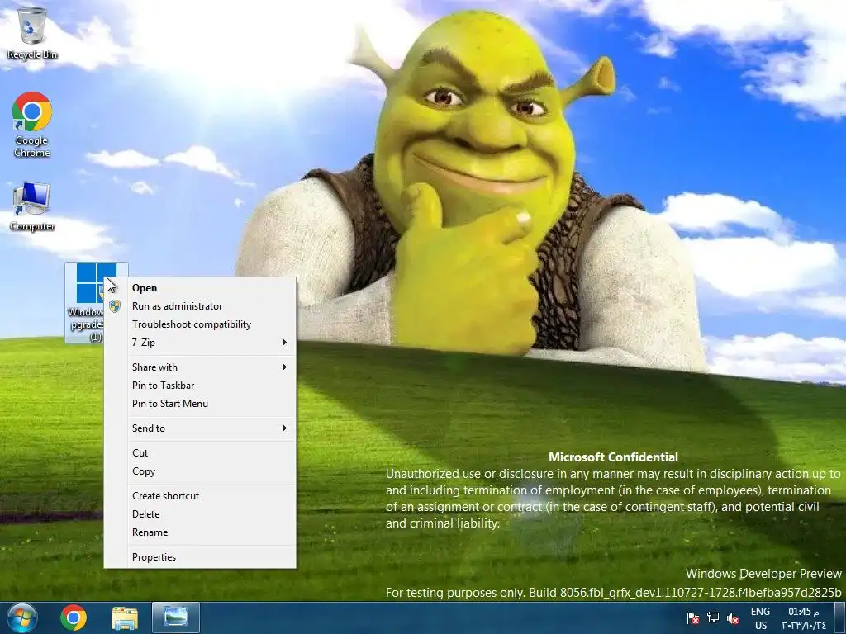Expand the 7-Zip submenu
The image size is (846, 634).
click(200, 343)
